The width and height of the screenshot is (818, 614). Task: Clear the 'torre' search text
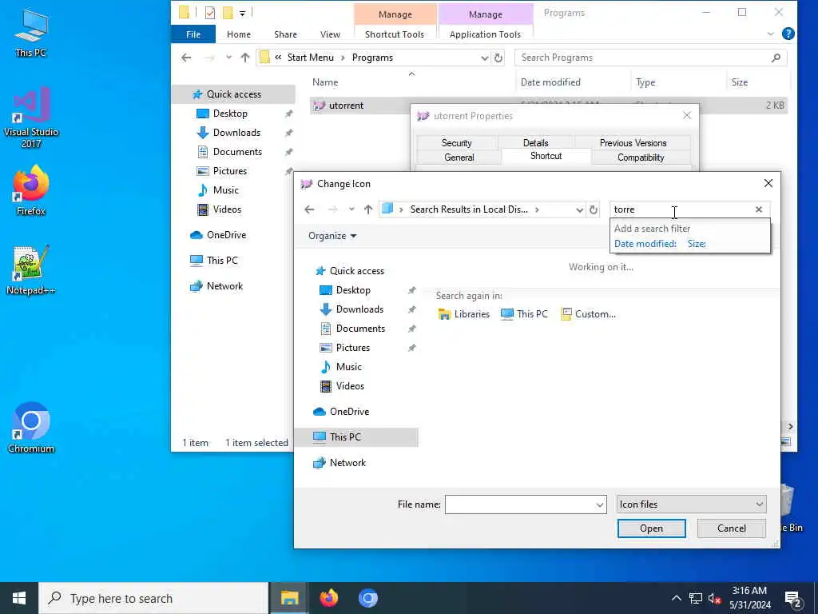759,209
